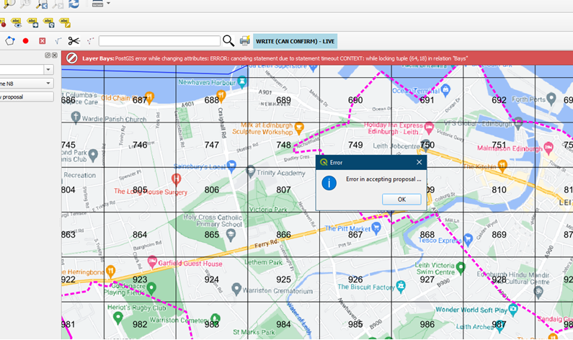The image size is (573, 340).
Task: Click map tile label 866
Action: point(283,234)
